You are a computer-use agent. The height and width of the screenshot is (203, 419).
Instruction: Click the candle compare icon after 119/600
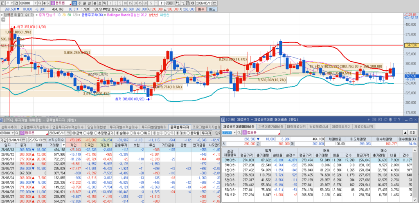[x=178, y=3]
